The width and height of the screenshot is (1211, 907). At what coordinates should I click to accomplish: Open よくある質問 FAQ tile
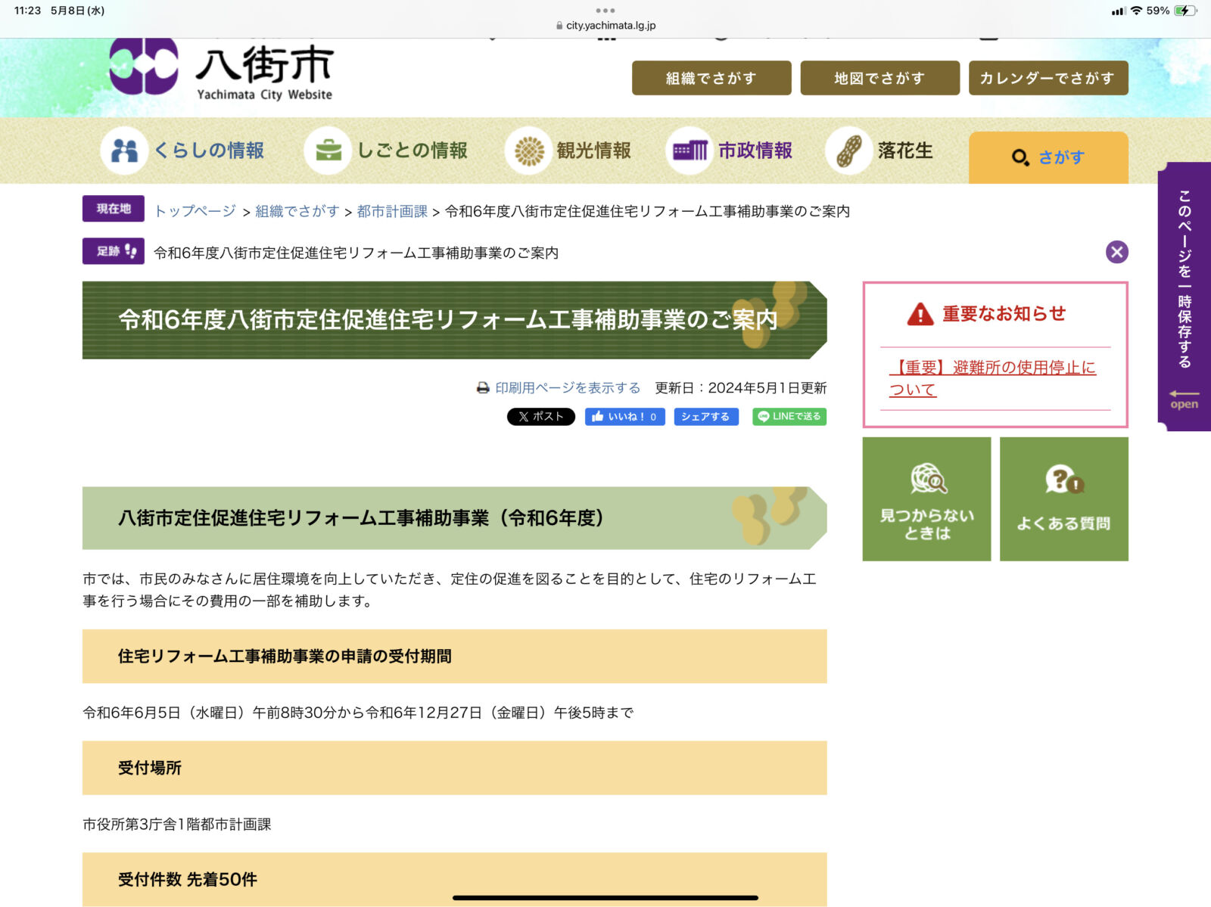point(1063,499)
